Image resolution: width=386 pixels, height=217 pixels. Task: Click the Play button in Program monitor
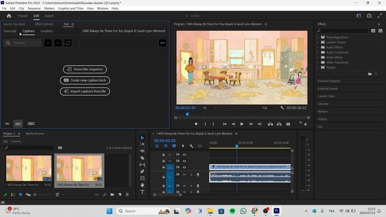coord(242,124)
